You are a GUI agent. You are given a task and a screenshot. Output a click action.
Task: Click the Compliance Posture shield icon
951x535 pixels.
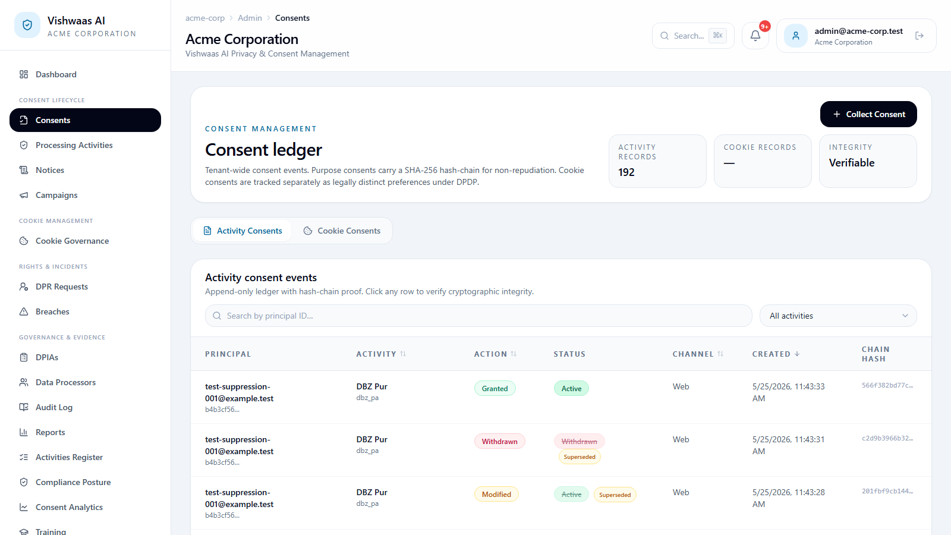tap(24, 482)
